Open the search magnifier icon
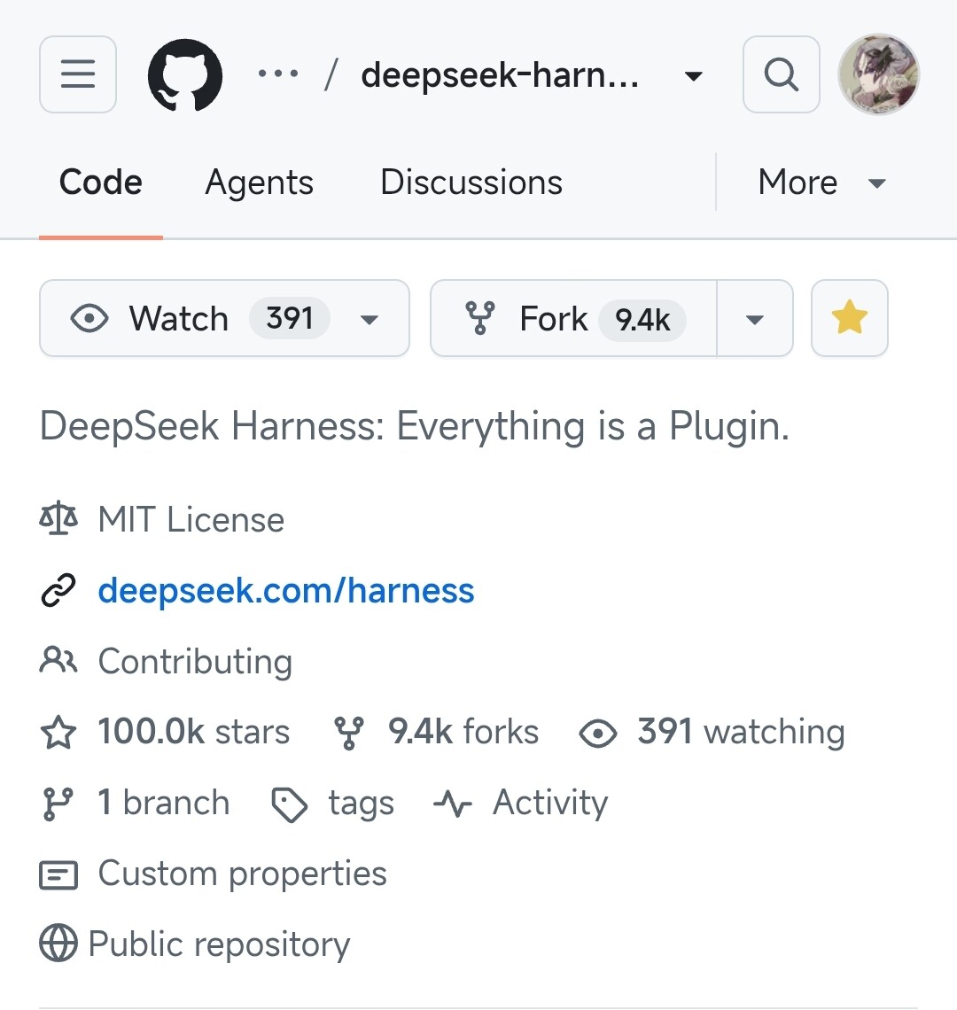 [x=781, y=74]
